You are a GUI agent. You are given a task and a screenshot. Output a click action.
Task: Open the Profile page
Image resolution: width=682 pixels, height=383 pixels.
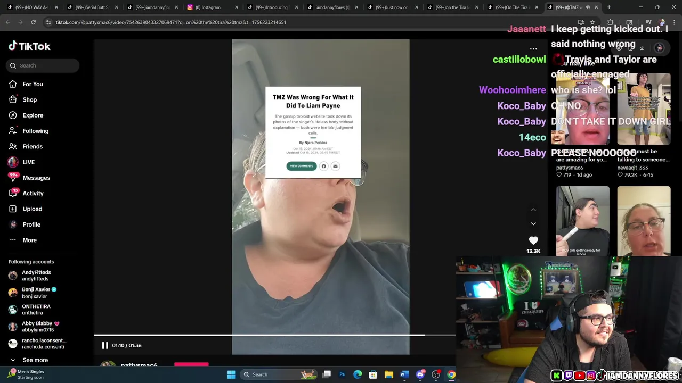31,224
